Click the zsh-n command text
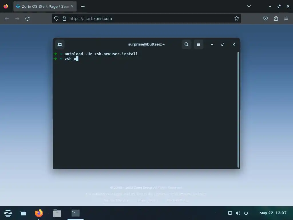This screenshot has width=293, height=220. click(x=70, y=59)
